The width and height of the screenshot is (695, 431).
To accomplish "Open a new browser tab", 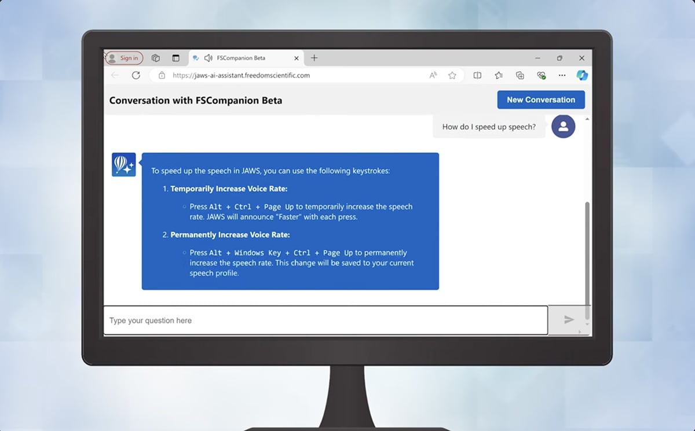I will (314, 58).
